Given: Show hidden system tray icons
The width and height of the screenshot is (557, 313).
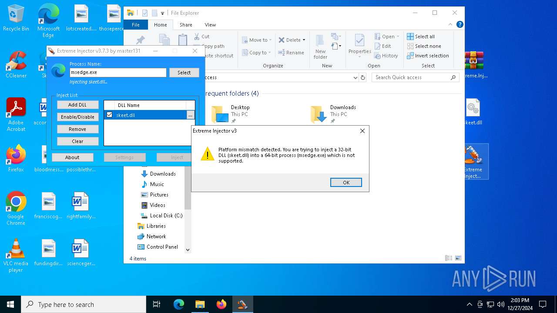Looking at the screenshot, I should click(x=469, y=304).
